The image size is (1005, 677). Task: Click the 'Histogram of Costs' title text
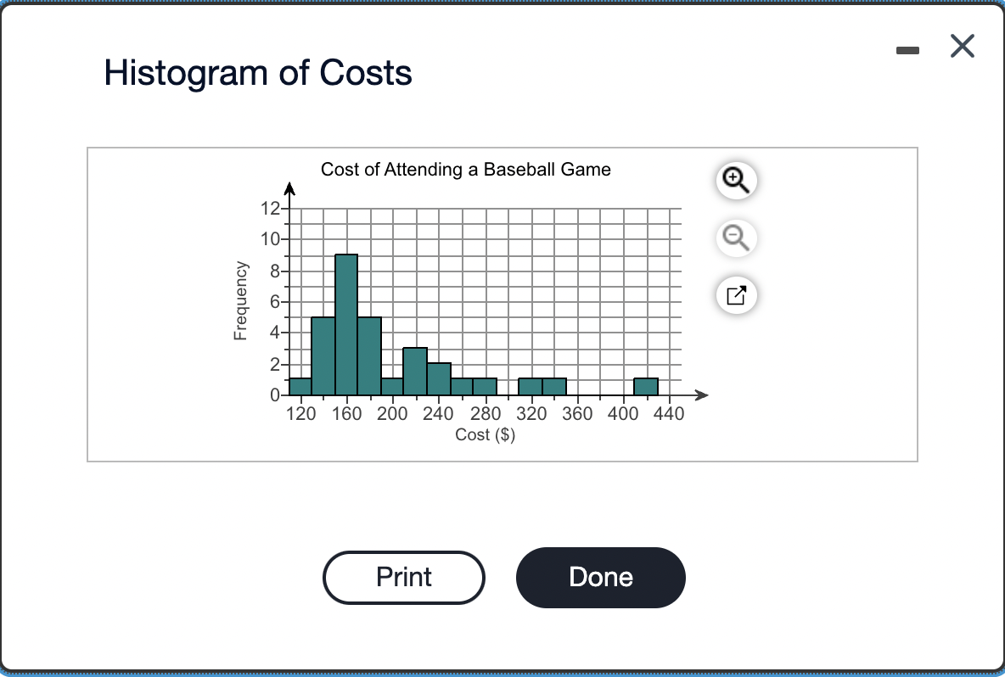click(257, 73)
